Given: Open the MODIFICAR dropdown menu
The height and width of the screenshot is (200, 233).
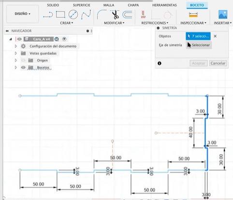Looking at the screenshot, I should 114,23.
